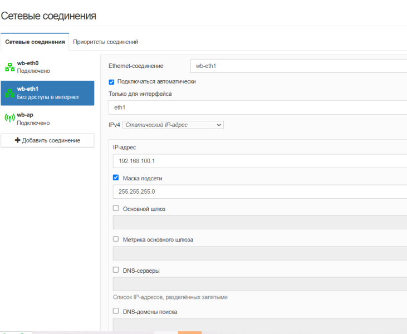Click the Добавить соединение button
Screen dimensions: 407x334
tap(47, 140)
